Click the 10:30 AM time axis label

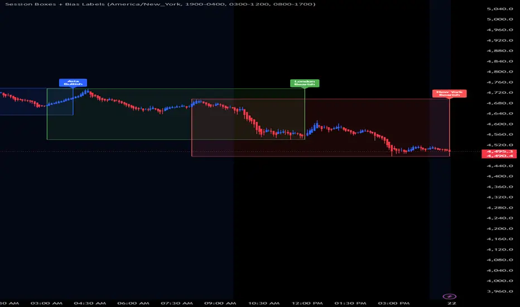pos(264,303)
